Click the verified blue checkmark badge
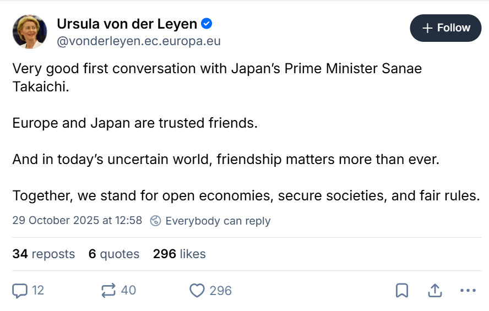The width and height of the screenshot is (489, 311). (207, 24)
